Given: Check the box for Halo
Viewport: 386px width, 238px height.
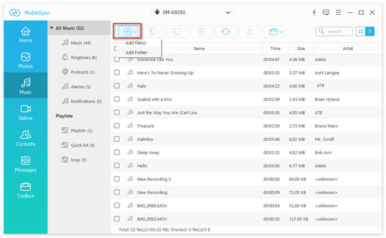Looking at the screenshot, I should pos(116,86).
